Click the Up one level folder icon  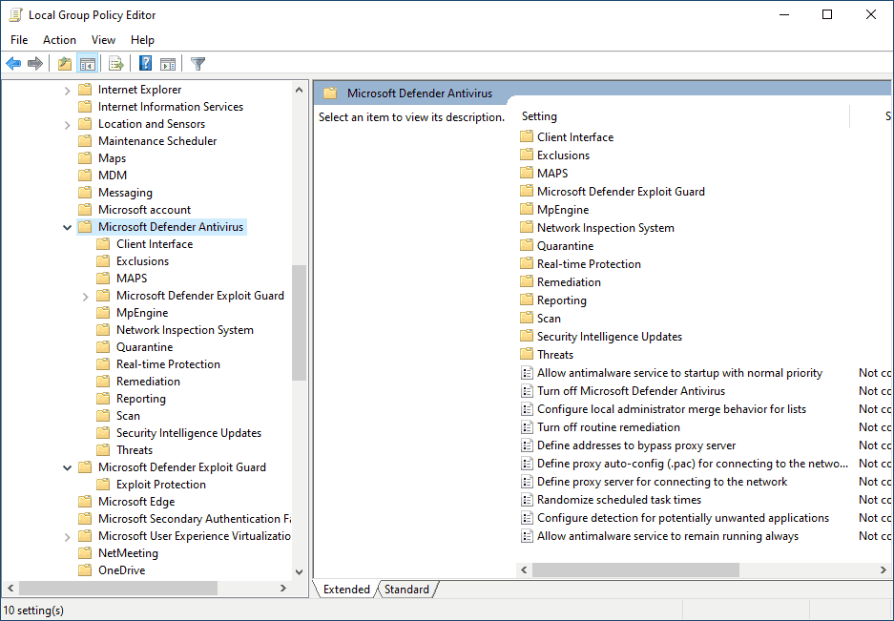point(65,63)
